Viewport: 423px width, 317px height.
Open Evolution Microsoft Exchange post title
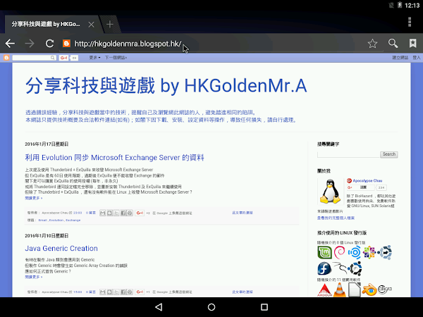(x=114, y=157)
